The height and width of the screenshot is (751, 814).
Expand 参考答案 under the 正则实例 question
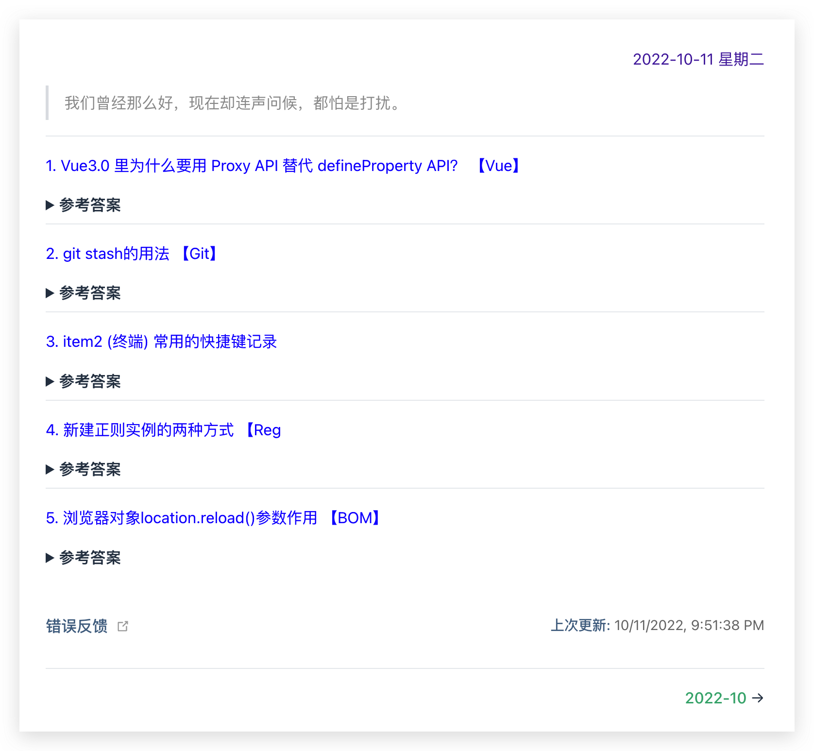pyautogui.click(x=84, y=469)
